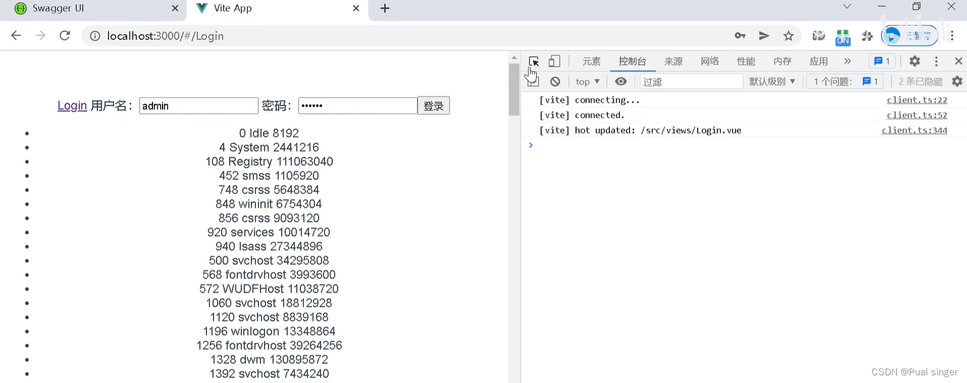Screen dimensions: 967x383
Task: Open the 默认级别 log level dropdown
Action: [x=772, y=81]
